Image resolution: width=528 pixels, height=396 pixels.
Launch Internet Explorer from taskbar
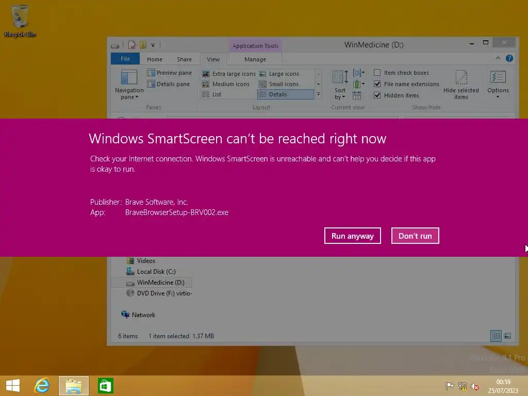tap(42, 386)
